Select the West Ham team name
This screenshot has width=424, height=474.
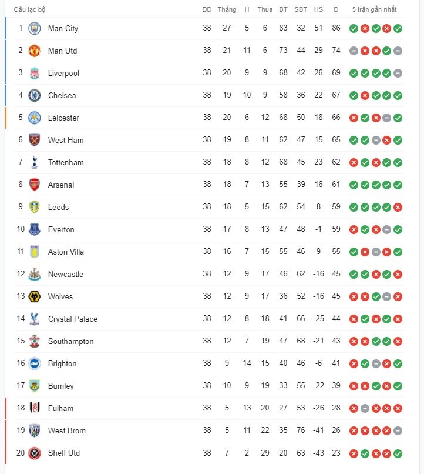click(66, 141)
